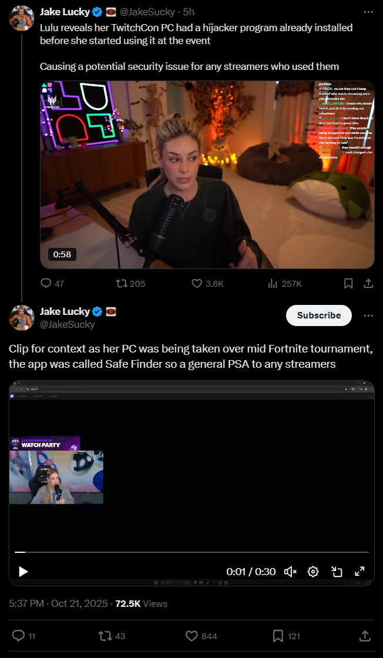Open more options on first tweet
Viewport: 383px width, 658px height.
[x=368, y=12]
